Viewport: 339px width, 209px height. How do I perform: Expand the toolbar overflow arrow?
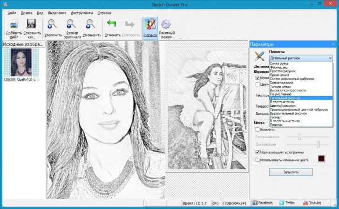pos(180,39)
